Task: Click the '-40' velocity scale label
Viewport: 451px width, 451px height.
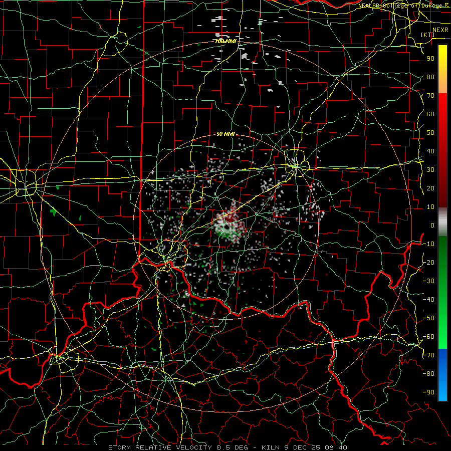Action: tap(428, 300)
